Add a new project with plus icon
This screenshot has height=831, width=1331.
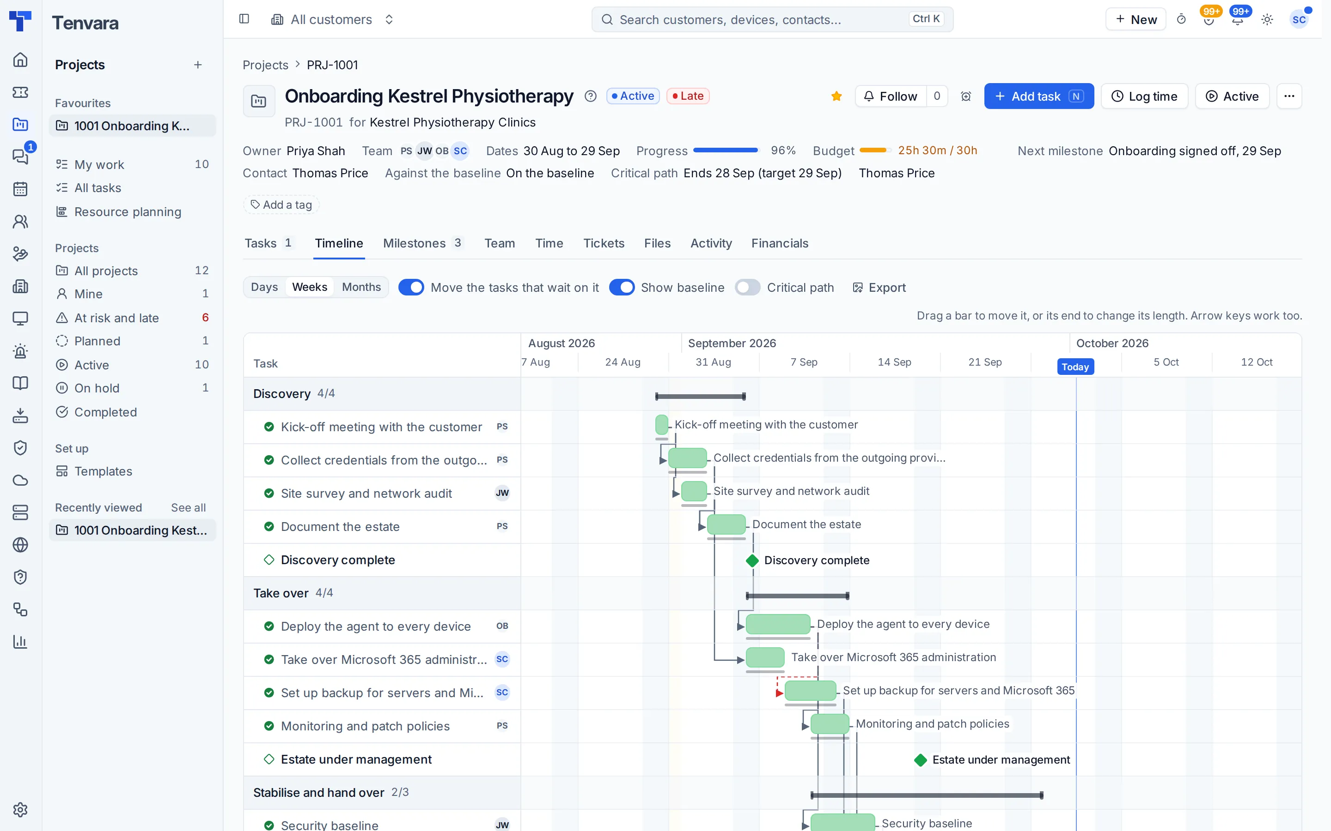(x=198, y=65)
